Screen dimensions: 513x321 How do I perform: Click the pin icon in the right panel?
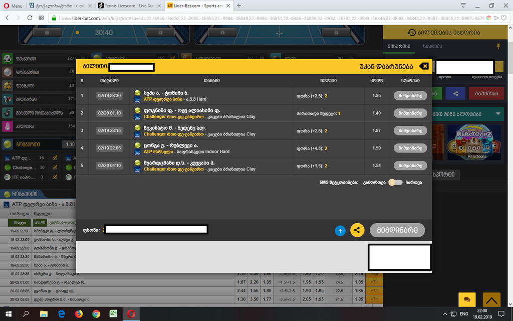pyautogui.click(x=498, y=46)
